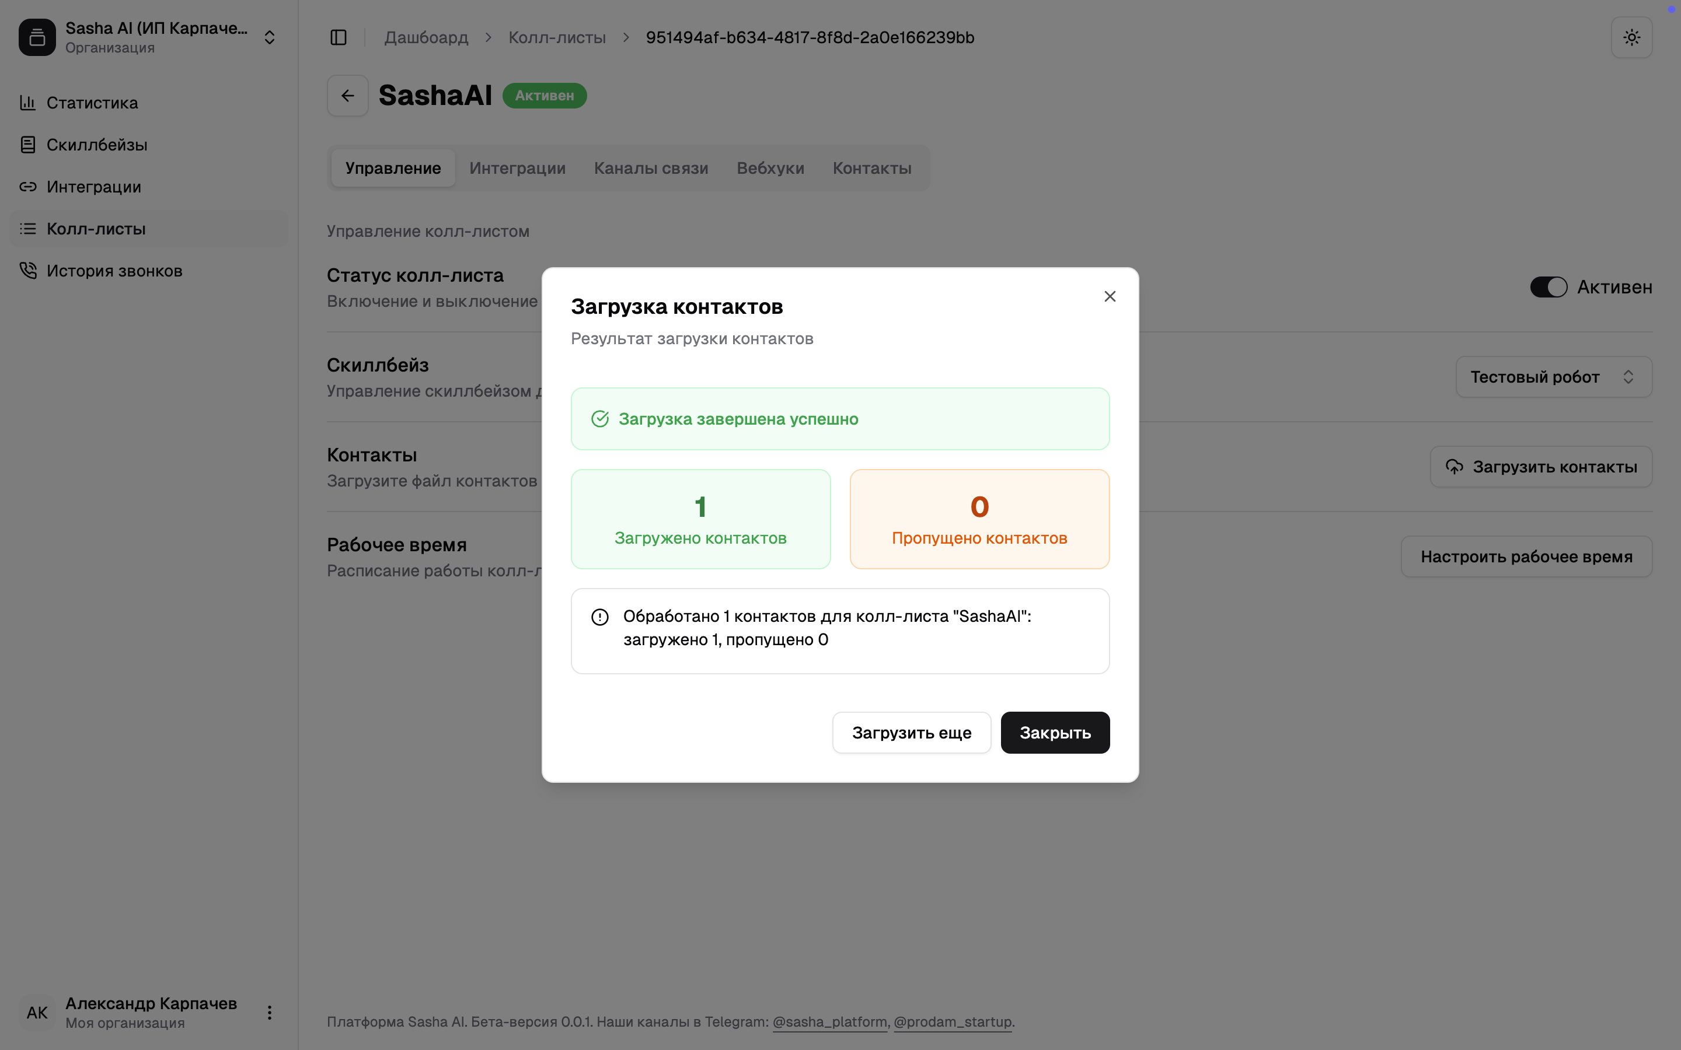Viewport: 1681px width, 1050px height.
Task: Open Скиллбейзы in the sidebar
Action: [96, 145]
